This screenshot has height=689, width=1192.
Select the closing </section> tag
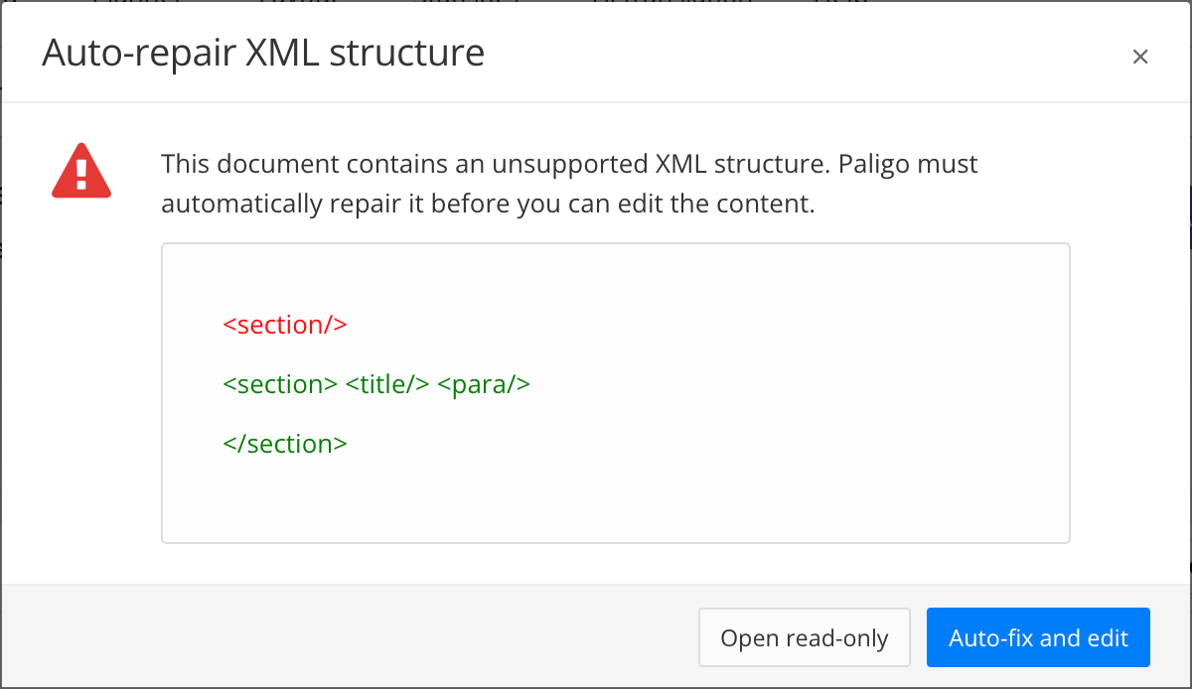pyautogui.click(x=285, y=444)
